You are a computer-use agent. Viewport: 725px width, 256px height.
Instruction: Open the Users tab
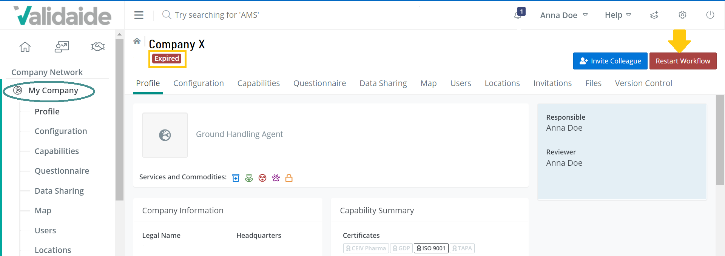pyautogui.click(x=461, y=83)
